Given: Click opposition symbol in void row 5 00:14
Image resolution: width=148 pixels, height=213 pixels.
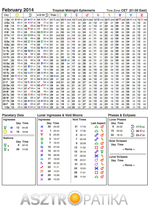Looking at the screenshot, I should tap(96, 135).
